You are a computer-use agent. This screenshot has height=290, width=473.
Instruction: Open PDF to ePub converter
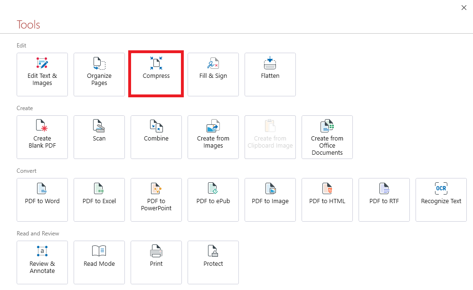[x=213, y=200]
